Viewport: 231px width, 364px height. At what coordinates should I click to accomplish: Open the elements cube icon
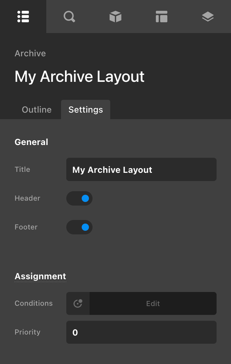click(115, 16)
